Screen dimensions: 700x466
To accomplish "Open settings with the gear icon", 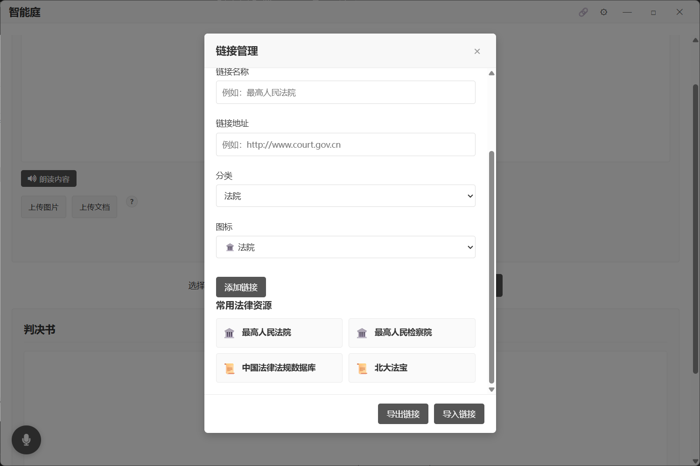I will tap(603, 12).
